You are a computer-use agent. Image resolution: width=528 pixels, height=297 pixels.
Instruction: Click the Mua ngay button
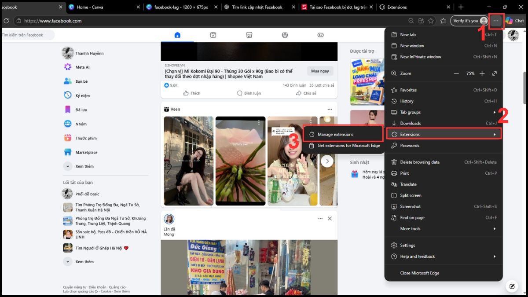click(320, 71)
